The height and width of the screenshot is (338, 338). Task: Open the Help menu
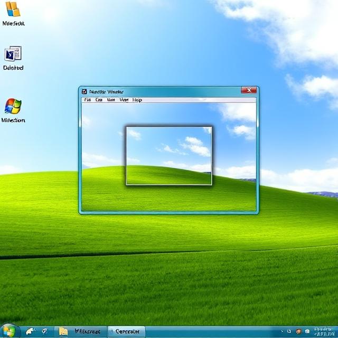[x=137, y=100]
